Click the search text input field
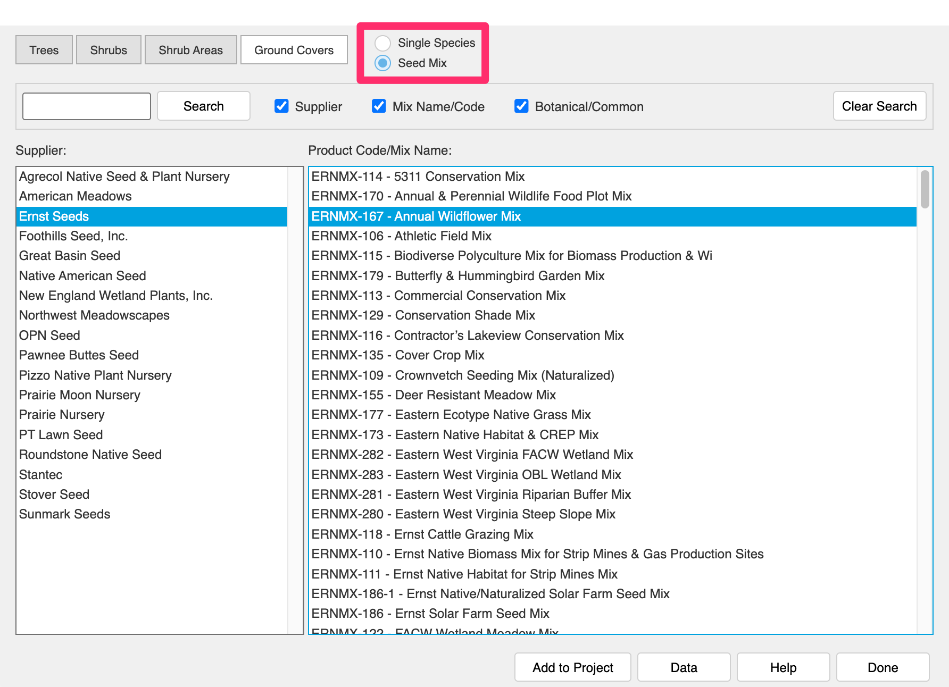Screen dimensions: 949x687 pyautogui.click(x=87, y=106)
